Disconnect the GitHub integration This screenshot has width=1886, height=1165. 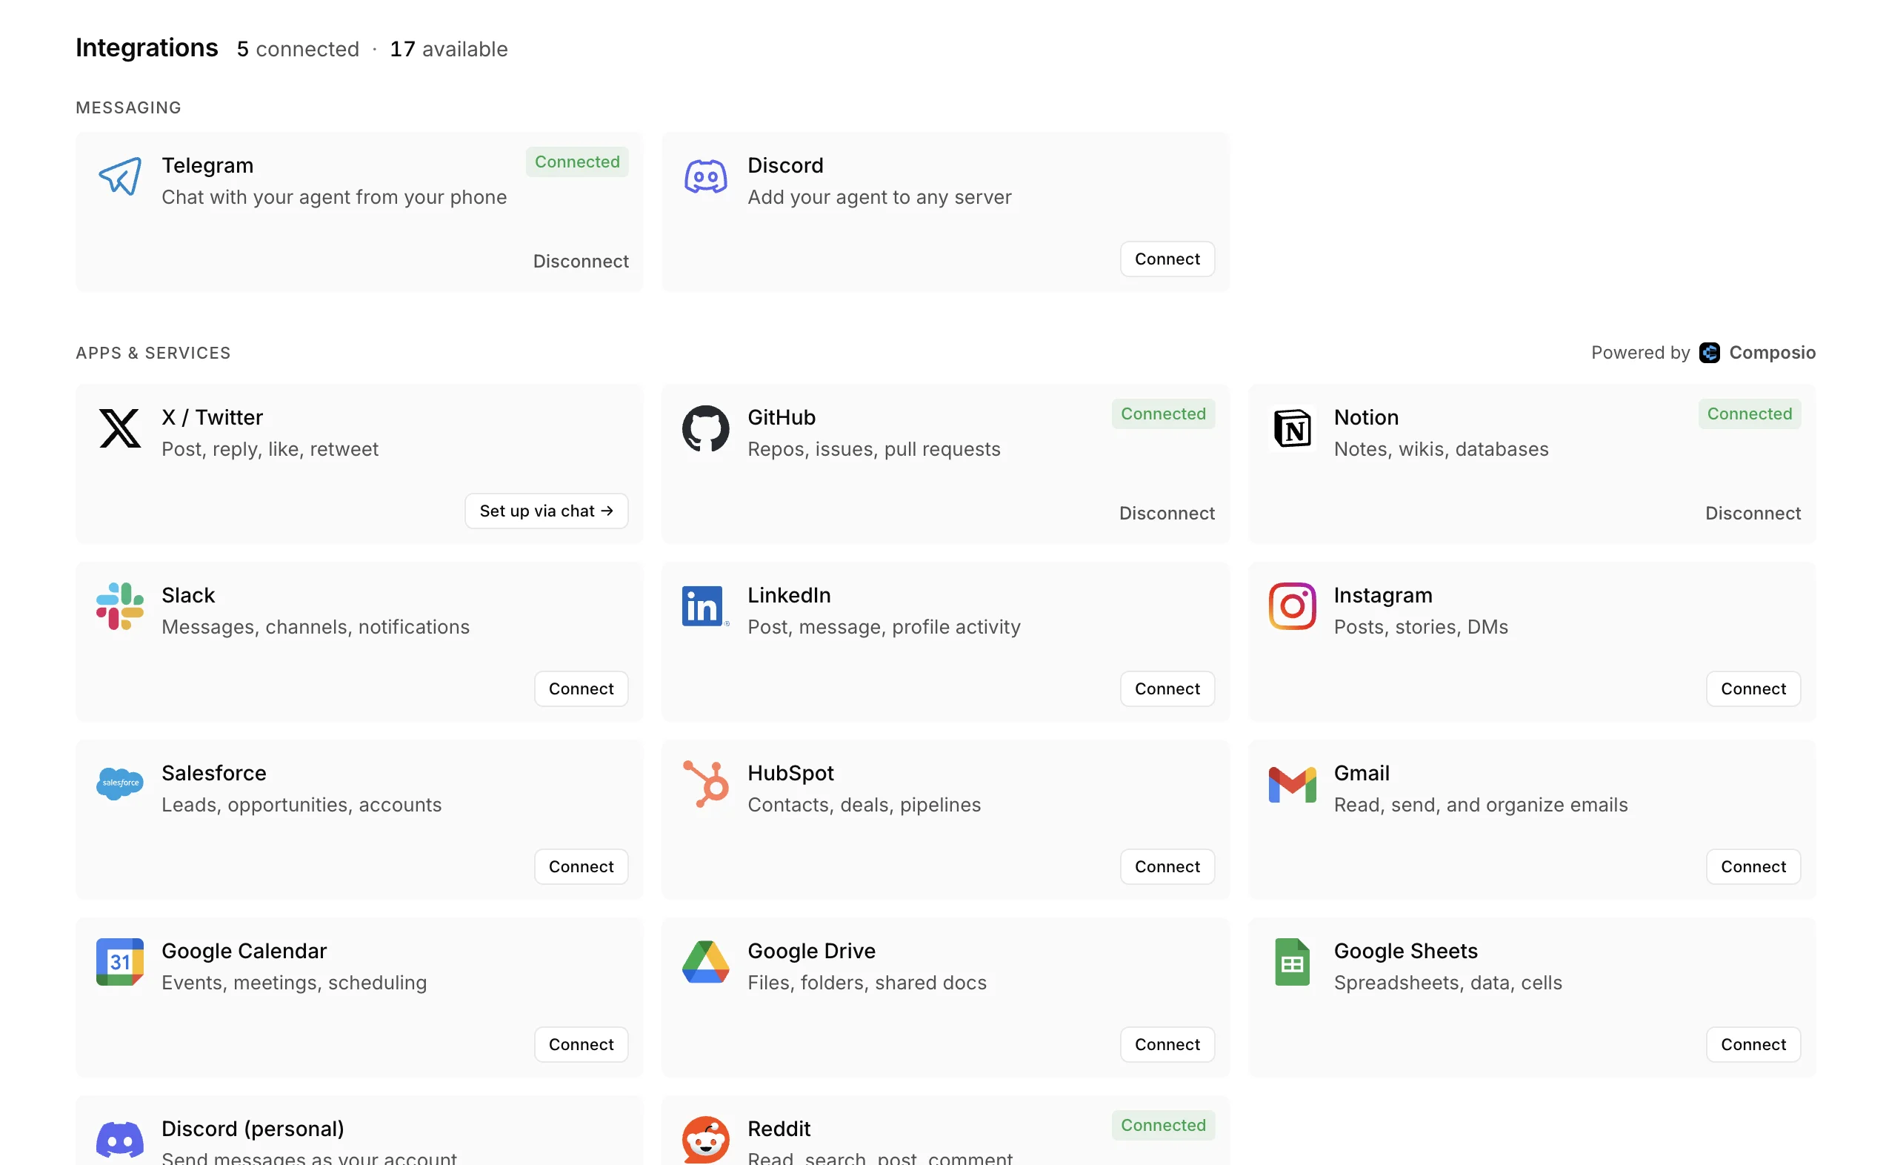(x=1167, y=512)
